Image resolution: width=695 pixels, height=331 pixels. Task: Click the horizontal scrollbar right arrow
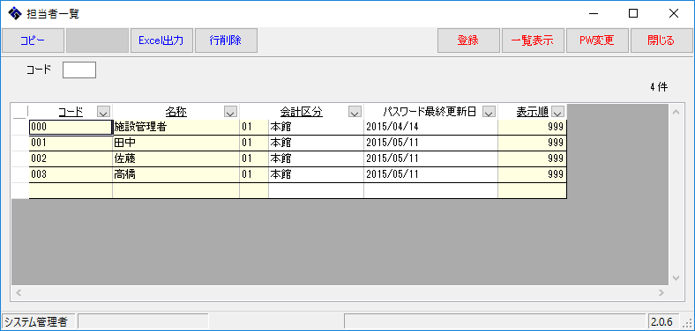[661, 292]
